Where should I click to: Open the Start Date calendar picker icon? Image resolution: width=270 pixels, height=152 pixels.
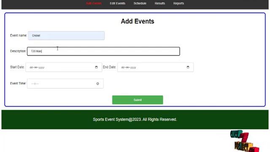coord(96,67)
